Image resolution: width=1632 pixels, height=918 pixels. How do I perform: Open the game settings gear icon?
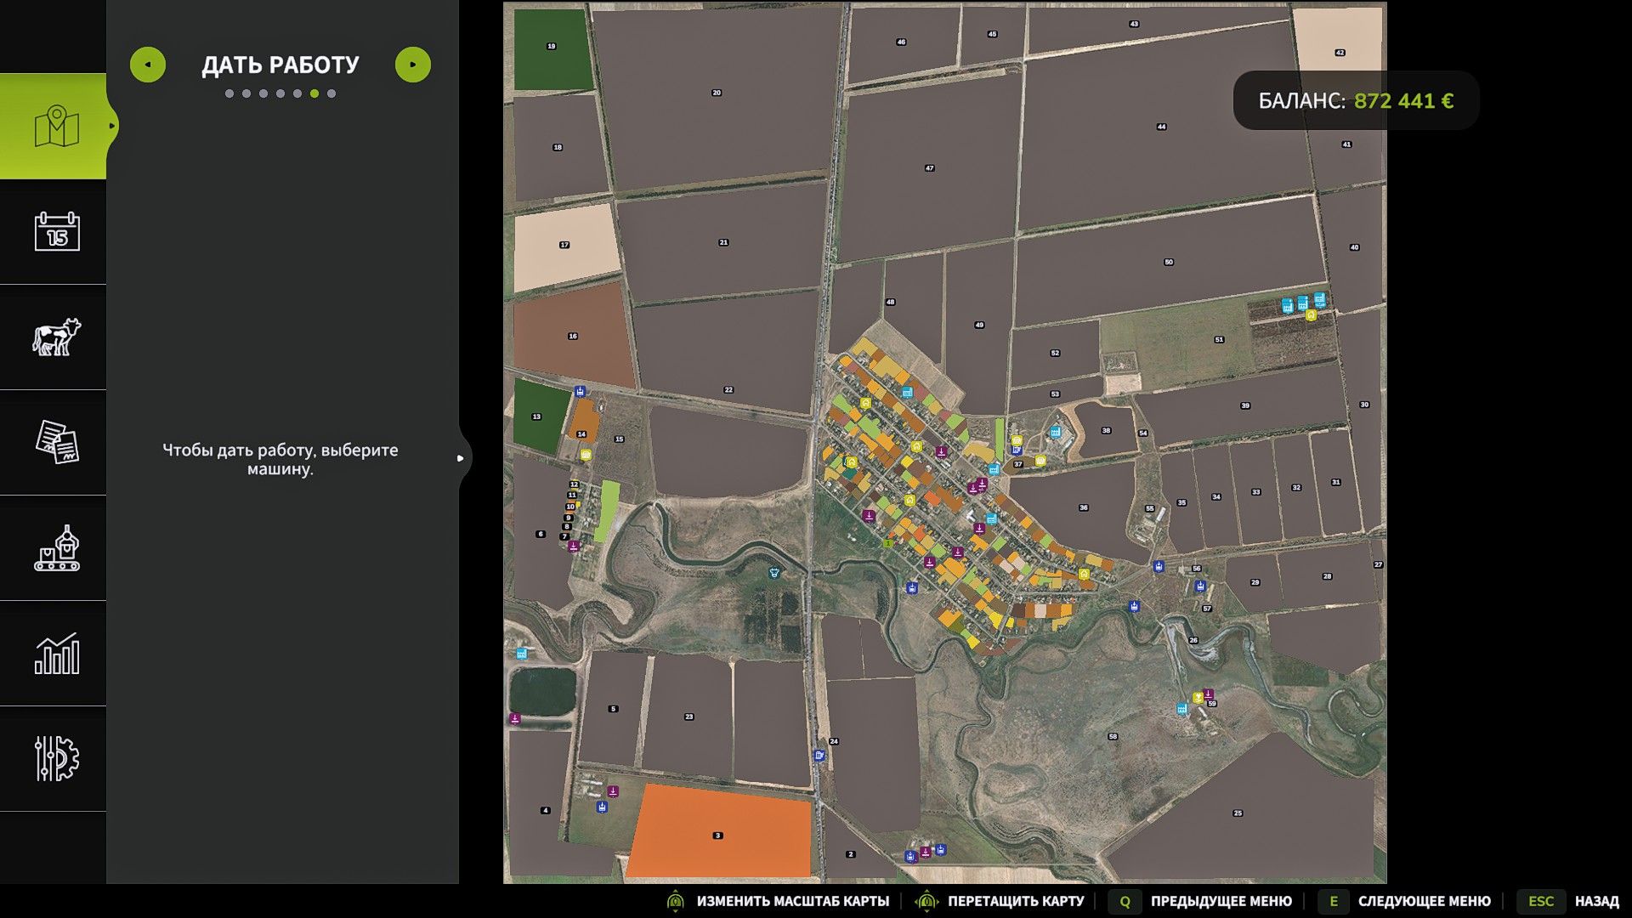click(56, 758)
